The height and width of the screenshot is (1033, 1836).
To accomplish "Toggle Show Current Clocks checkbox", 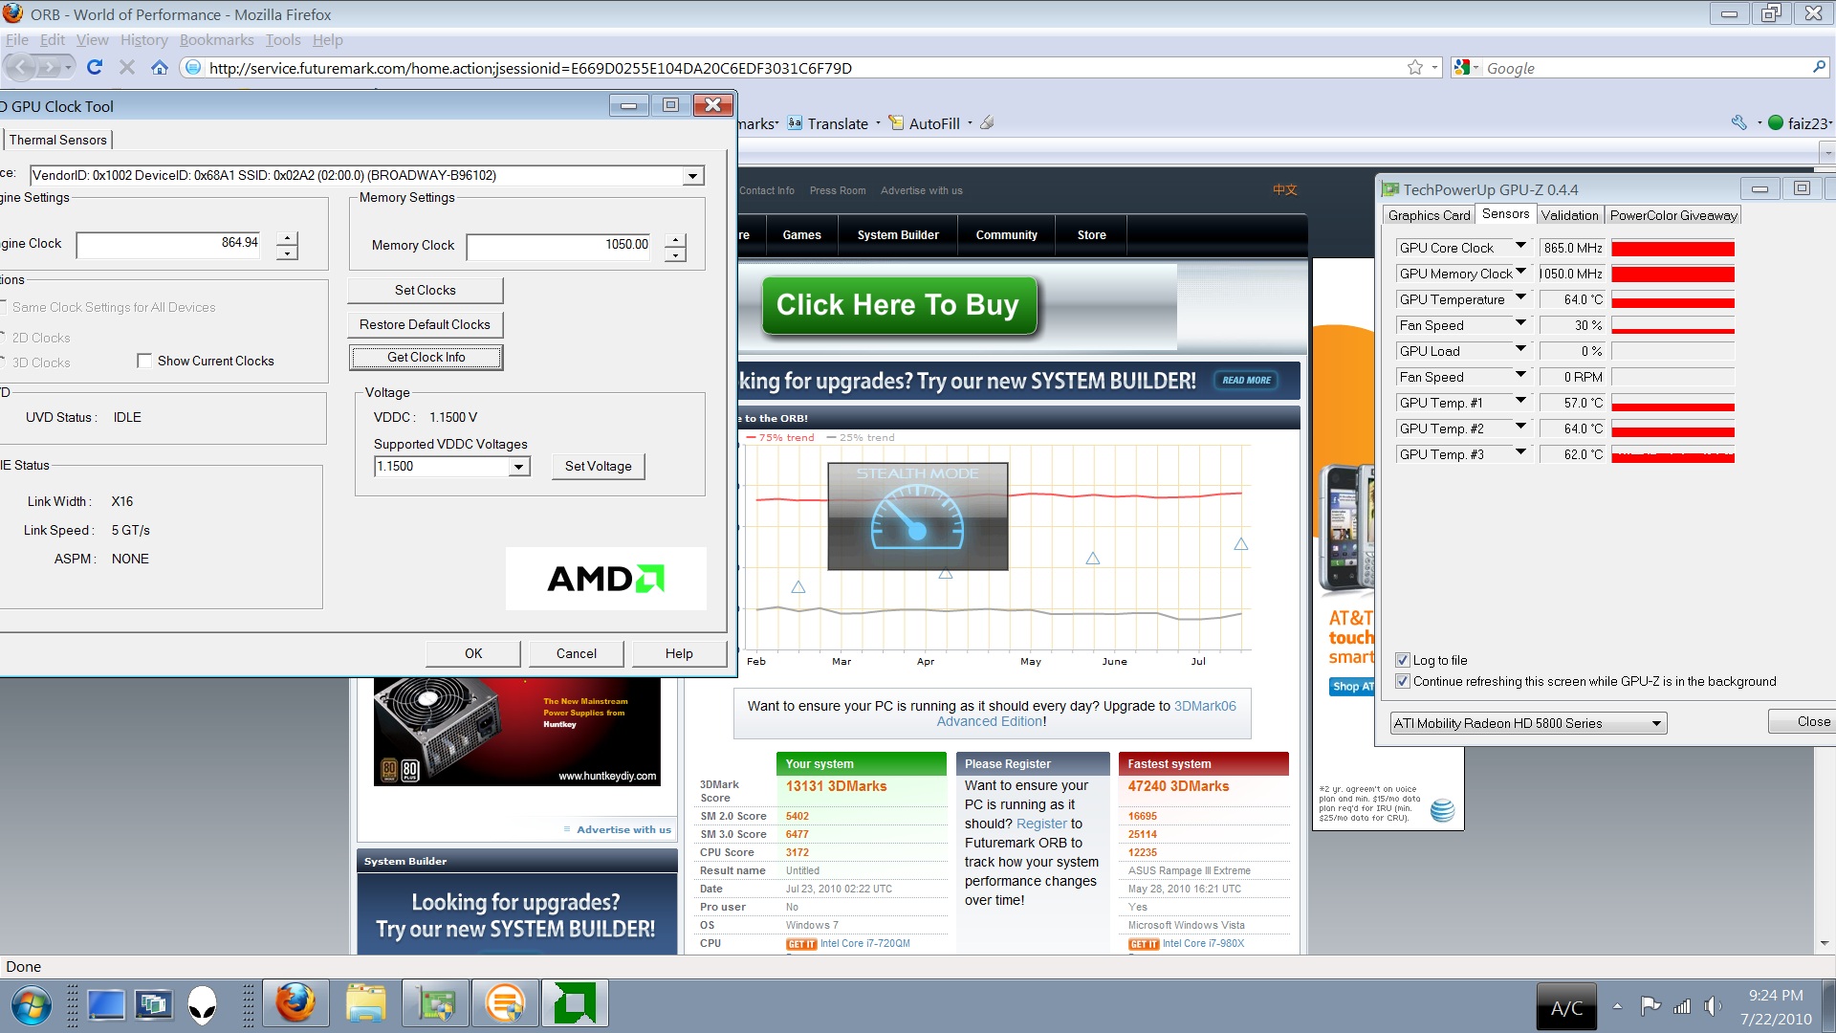I will tap(144, 361).
